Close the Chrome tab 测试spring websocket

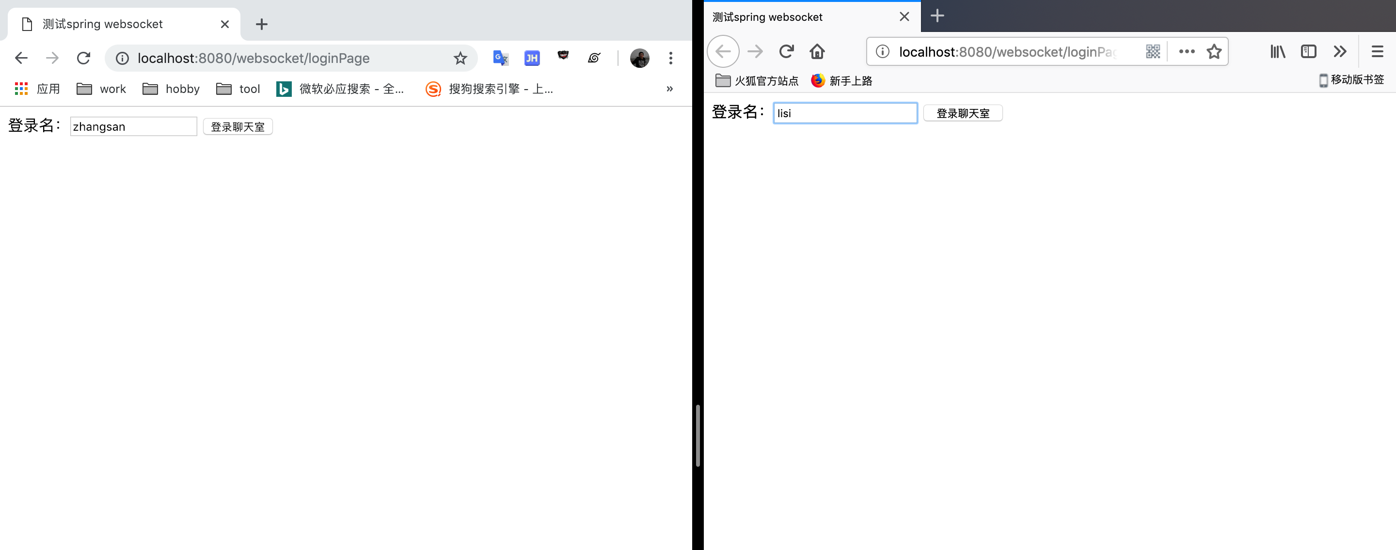point(225,24)
